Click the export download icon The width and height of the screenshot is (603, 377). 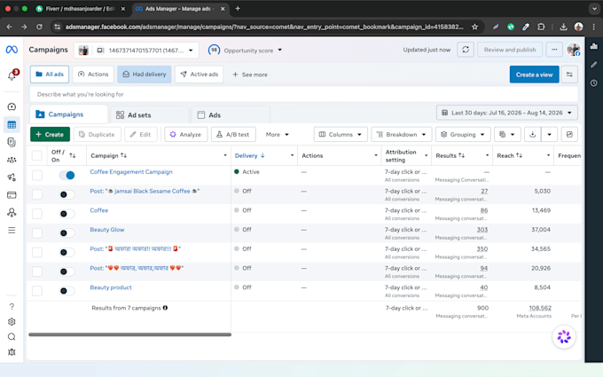coord(533,134)
